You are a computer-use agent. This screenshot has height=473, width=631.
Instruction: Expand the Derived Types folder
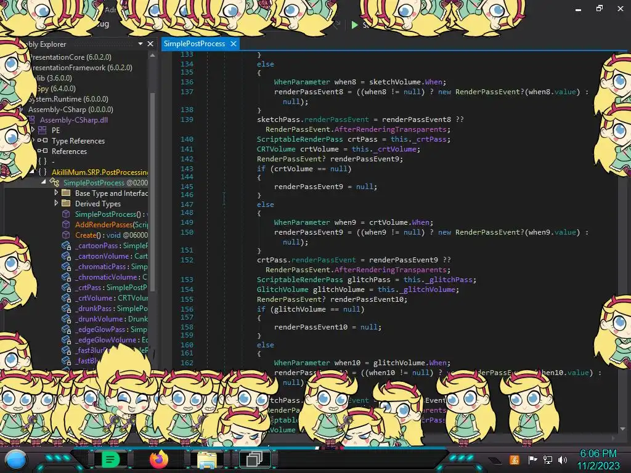coord(56,203)
